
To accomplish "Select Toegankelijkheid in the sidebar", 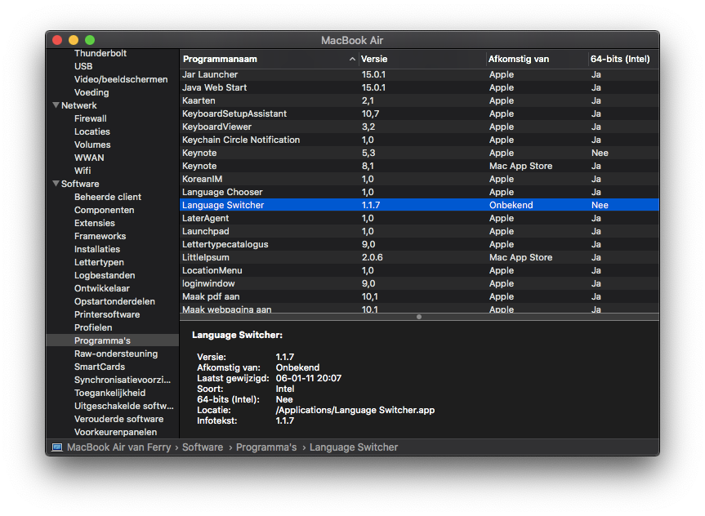I will tap(109, 393).
